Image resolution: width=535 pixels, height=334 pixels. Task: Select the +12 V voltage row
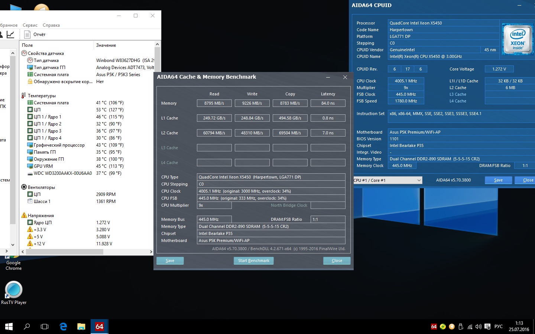point(87,243)
